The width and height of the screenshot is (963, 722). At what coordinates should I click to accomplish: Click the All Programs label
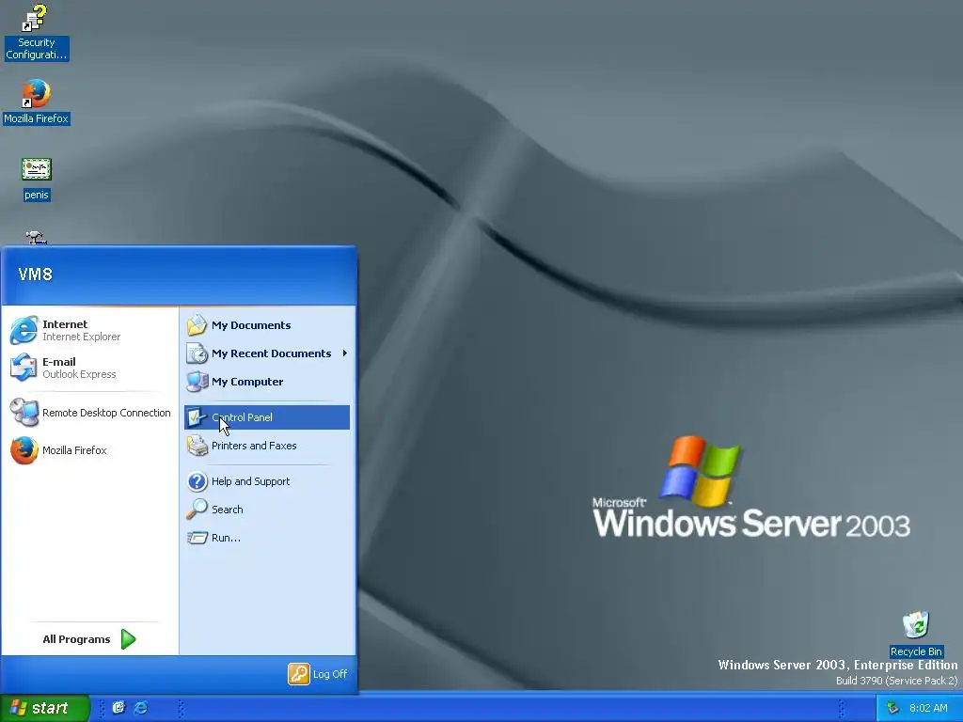coord(76,639)
